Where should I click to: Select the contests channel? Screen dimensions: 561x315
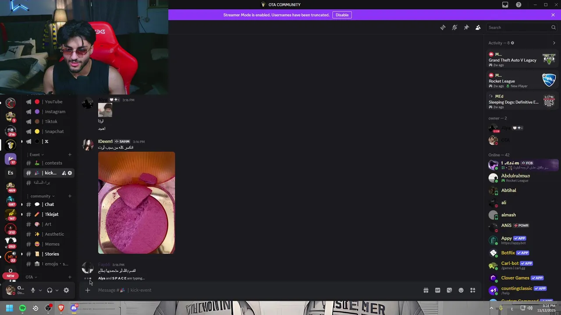tap(48, 163)
